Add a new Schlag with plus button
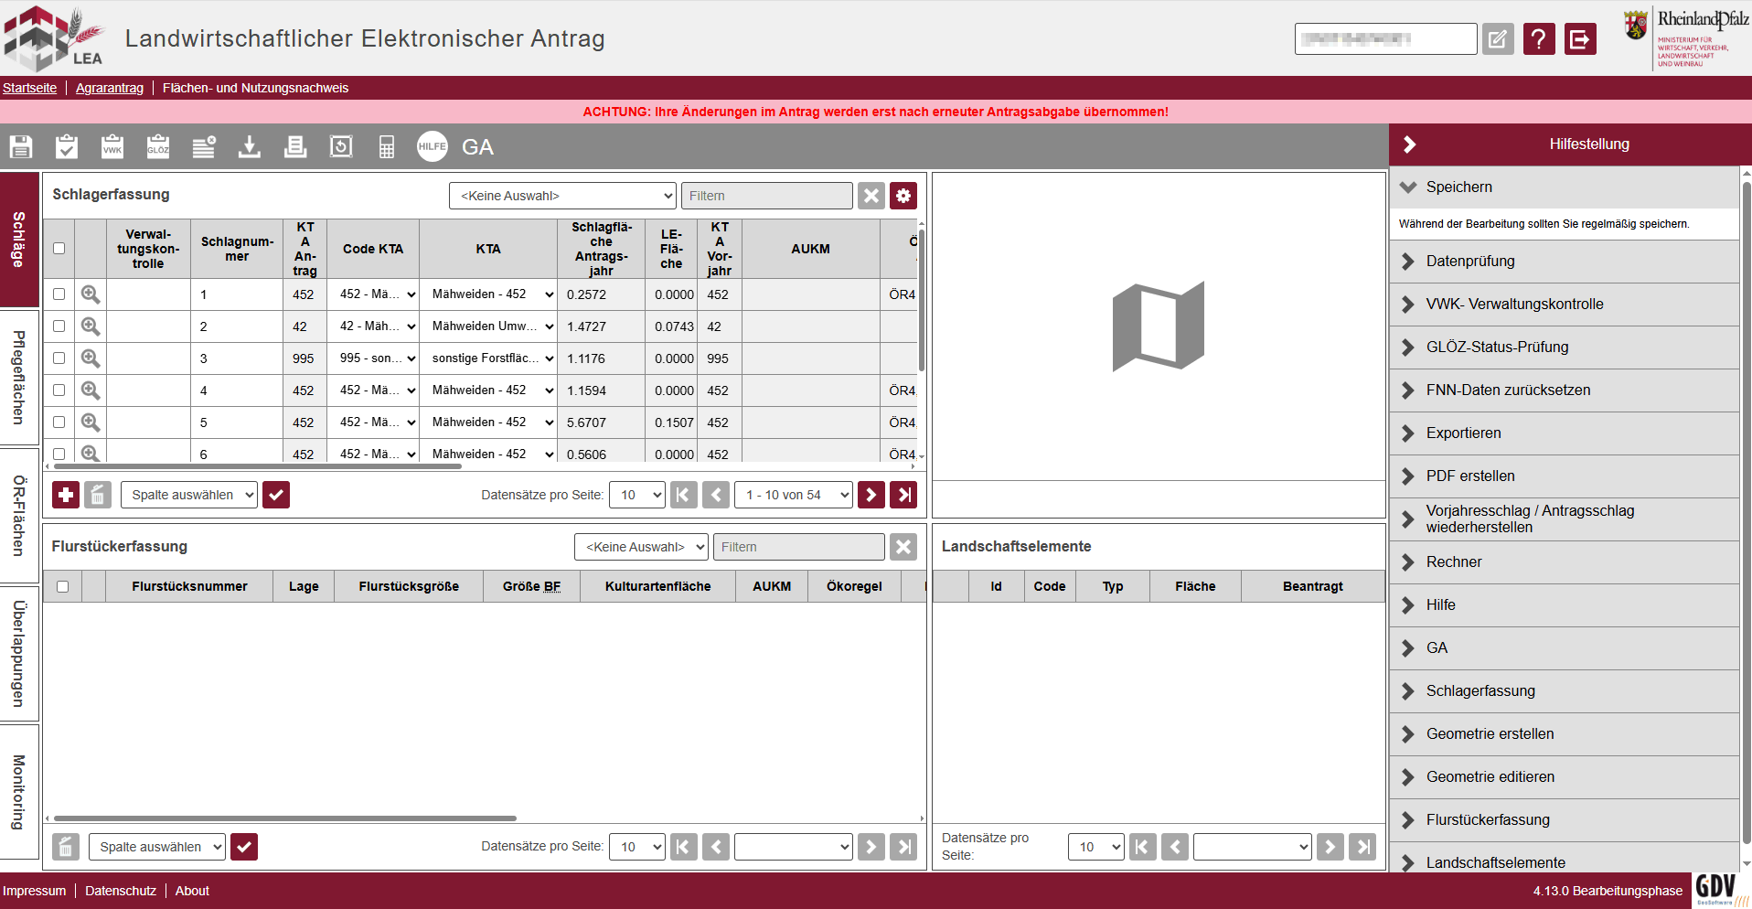 pos(66,495)
